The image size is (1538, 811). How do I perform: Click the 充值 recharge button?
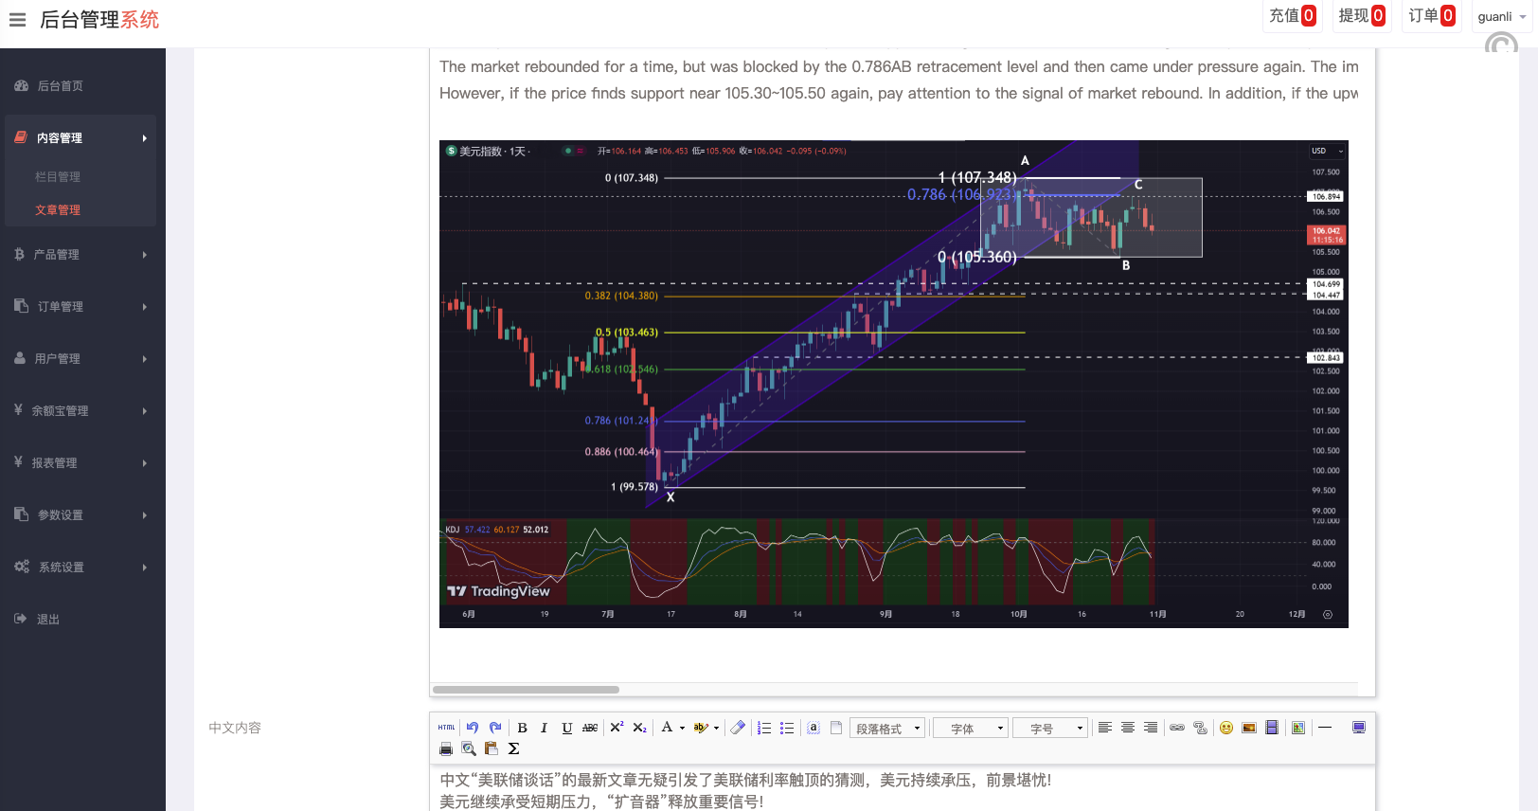[x=1292, y=16]
